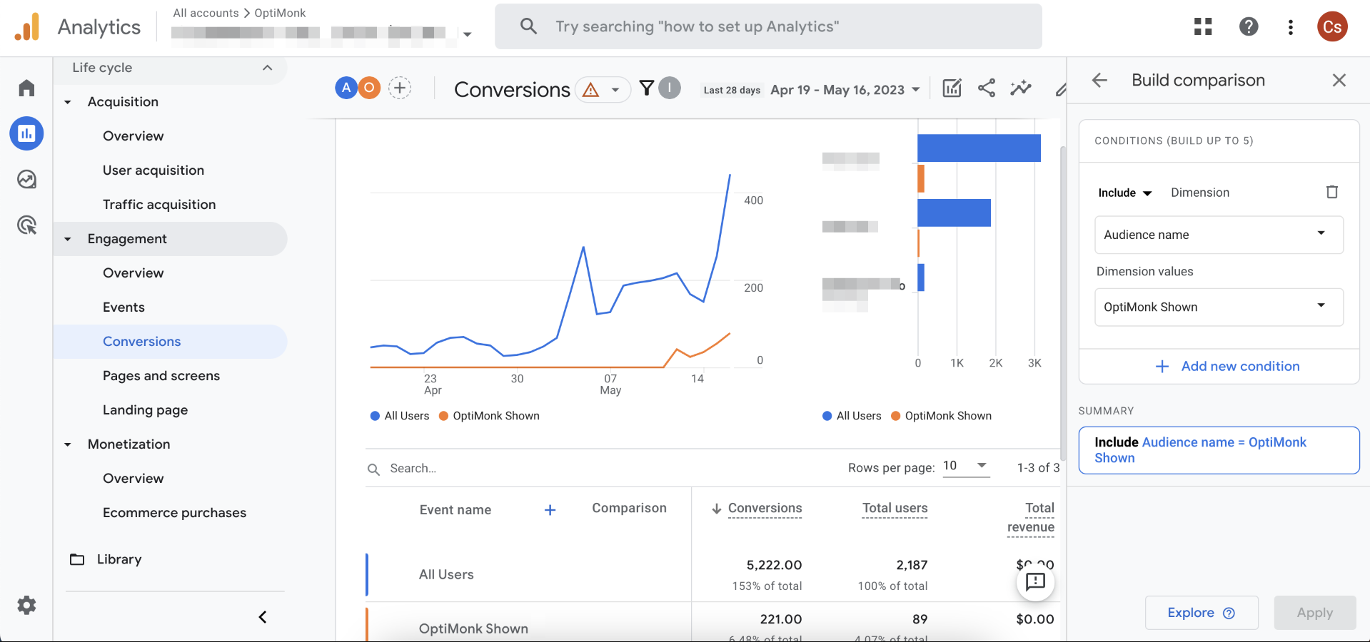
Task: Open the Audience name dimension dropdown
Action: click(1219, 235)
